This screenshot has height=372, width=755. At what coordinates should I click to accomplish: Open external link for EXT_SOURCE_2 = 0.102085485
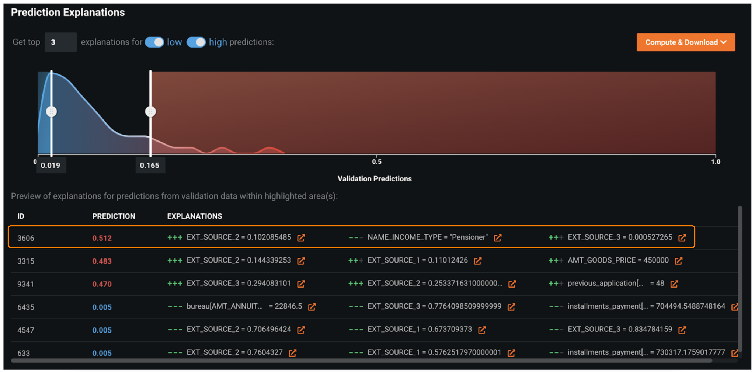point(301,238)
